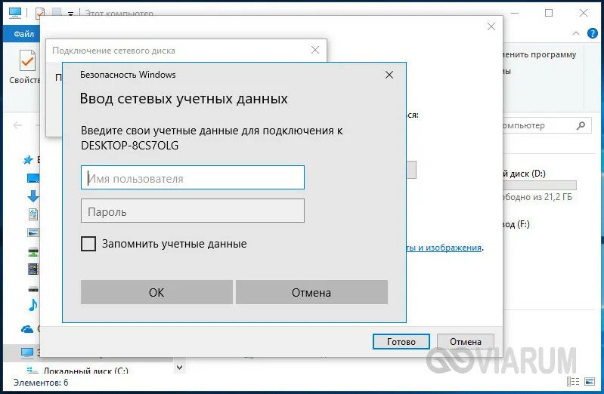Click Отмена in Windows Security dialog
Viewport: 604px width, 394px height.
311,292
